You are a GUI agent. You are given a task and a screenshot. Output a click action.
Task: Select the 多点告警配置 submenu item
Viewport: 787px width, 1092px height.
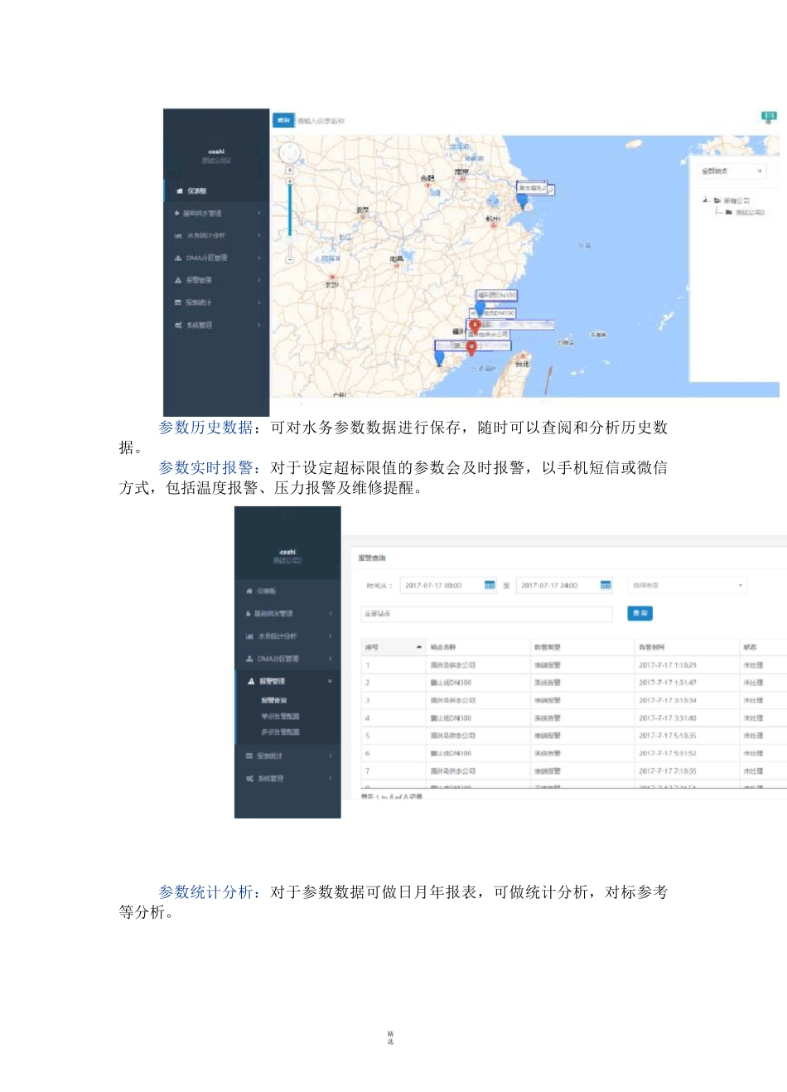pyautogui.click(x=281, y=732)
